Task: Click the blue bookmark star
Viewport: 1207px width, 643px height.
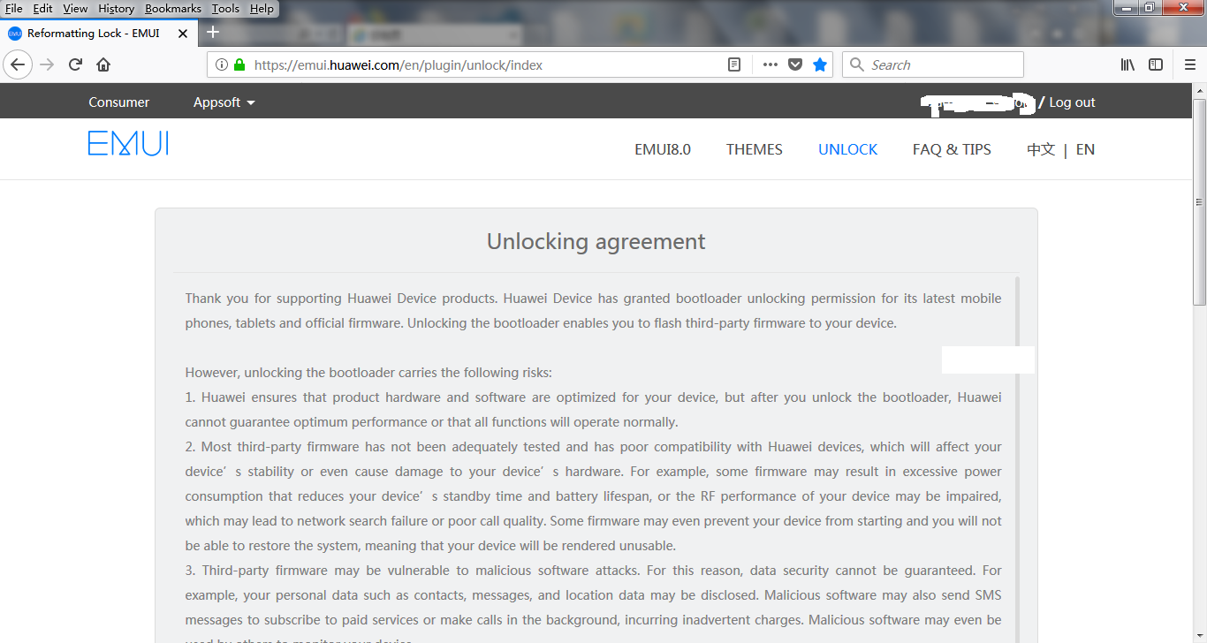Action: [820, 64]
